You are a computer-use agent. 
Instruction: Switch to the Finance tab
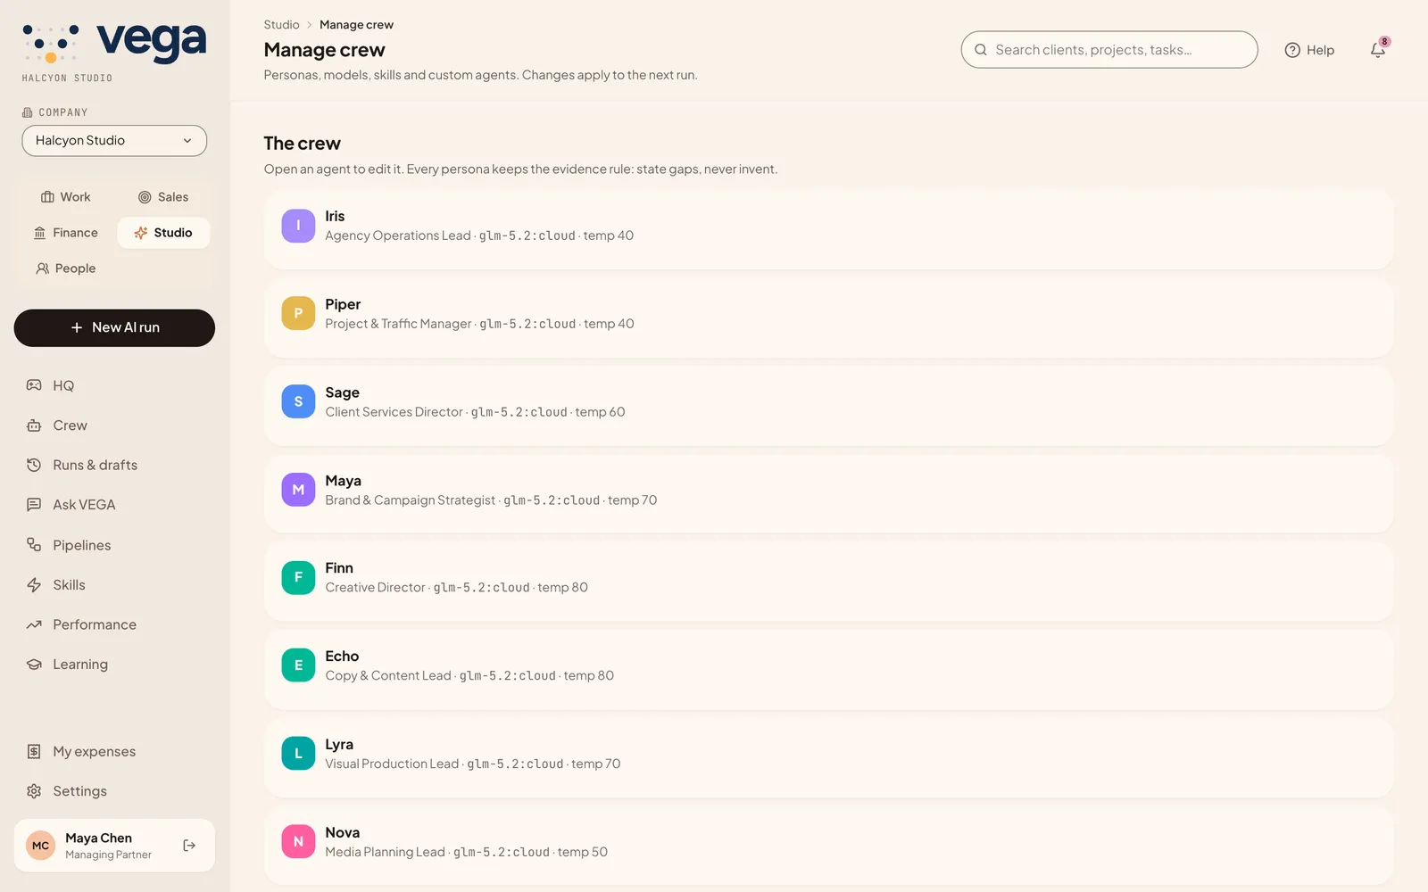tap(66, 233)
